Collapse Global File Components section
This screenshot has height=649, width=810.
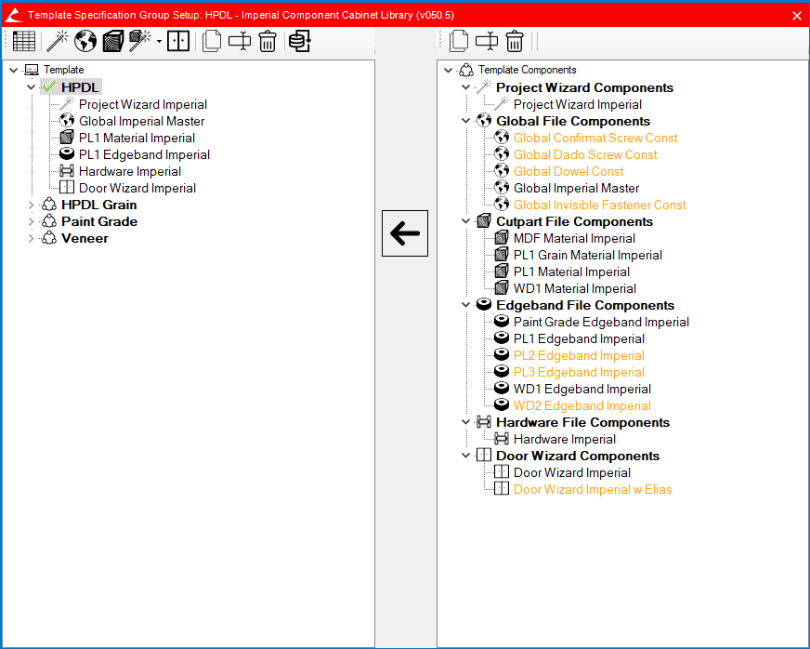click(x=466, y=121)
